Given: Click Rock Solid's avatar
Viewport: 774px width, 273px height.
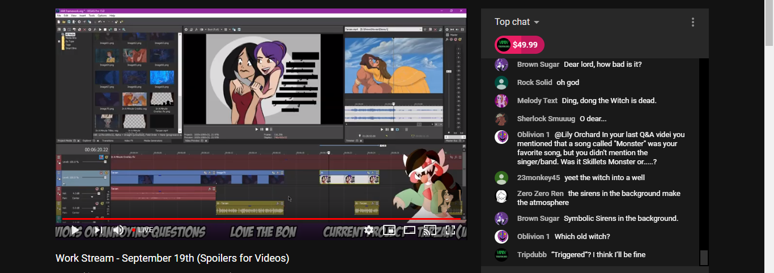Looking at the screenshot, I should [x=501, y=83].
